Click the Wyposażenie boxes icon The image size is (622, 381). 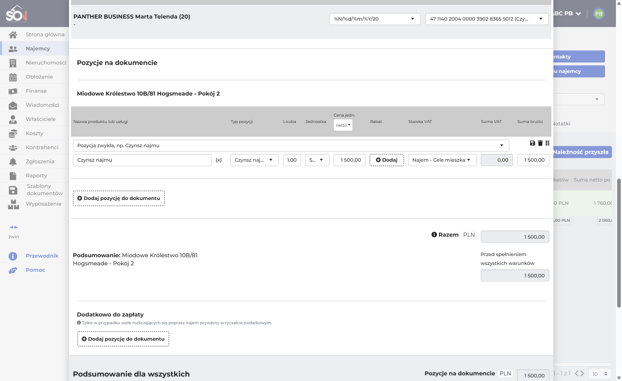pos(13,204)
